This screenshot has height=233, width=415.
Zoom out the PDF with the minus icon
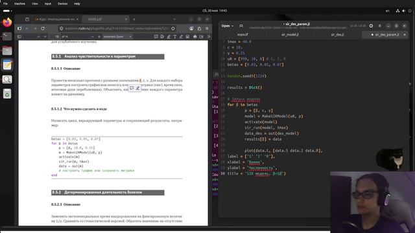[92, 37]
